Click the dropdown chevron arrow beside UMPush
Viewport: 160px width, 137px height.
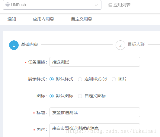pyautogui.click(x=96, y=5)
